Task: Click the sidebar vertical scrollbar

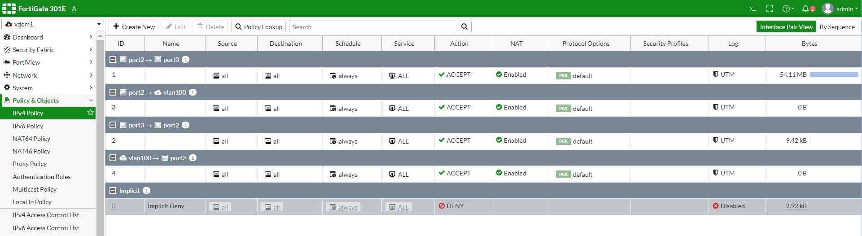Action: pos(101,135)
